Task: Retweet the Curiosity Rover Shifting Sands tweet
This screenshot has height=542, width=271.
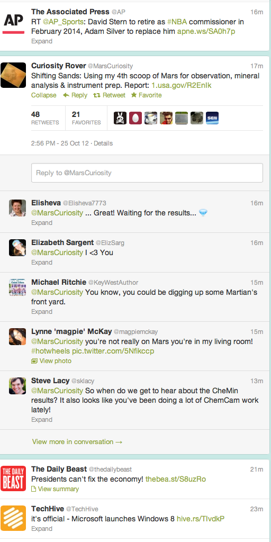Action: pyautogui.click(x=109, y=95)
